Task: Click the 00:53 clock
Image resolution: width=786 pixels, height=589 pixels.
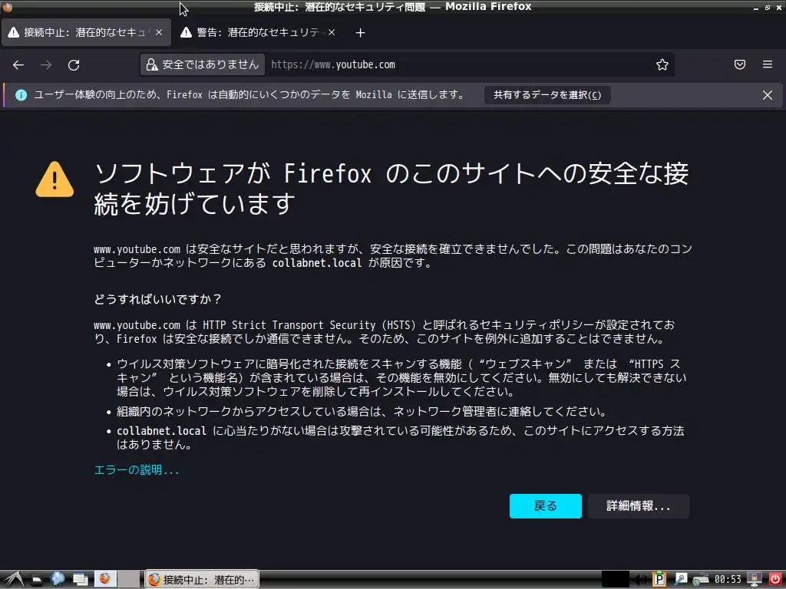Action: pos(728,580)
